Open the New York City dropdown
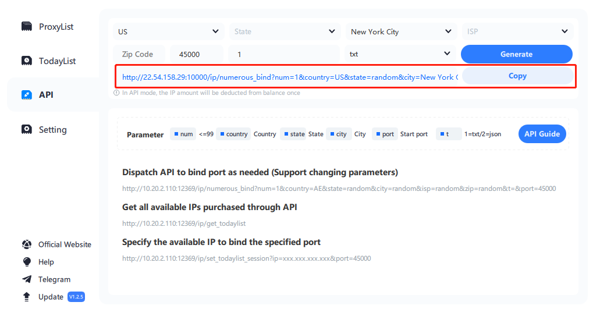The height and width of the screenshot is (309, 593). tap(400, 31)
